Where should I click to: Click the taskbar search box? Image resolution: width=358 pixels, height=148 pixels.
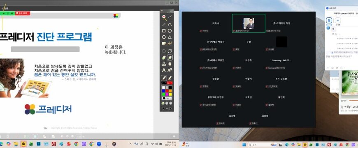tap(262, 145)
